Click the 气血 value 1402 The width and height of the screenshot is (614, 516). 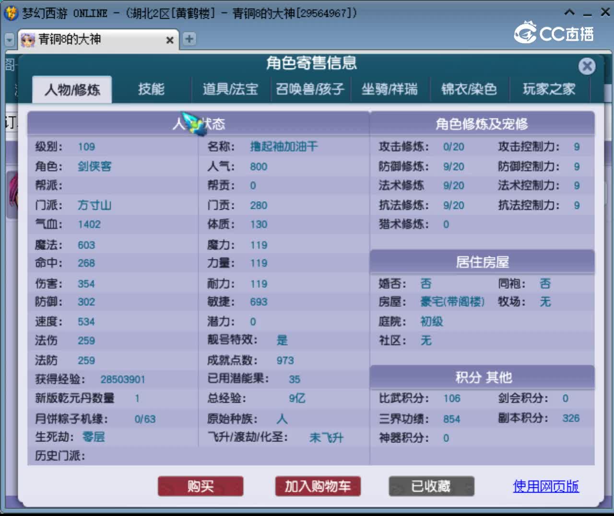(x=89, y=224)
